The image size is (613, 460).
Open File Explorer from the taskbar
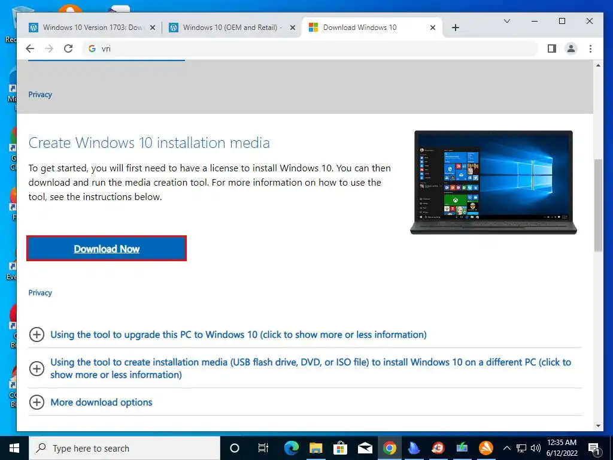click(316, 448)
